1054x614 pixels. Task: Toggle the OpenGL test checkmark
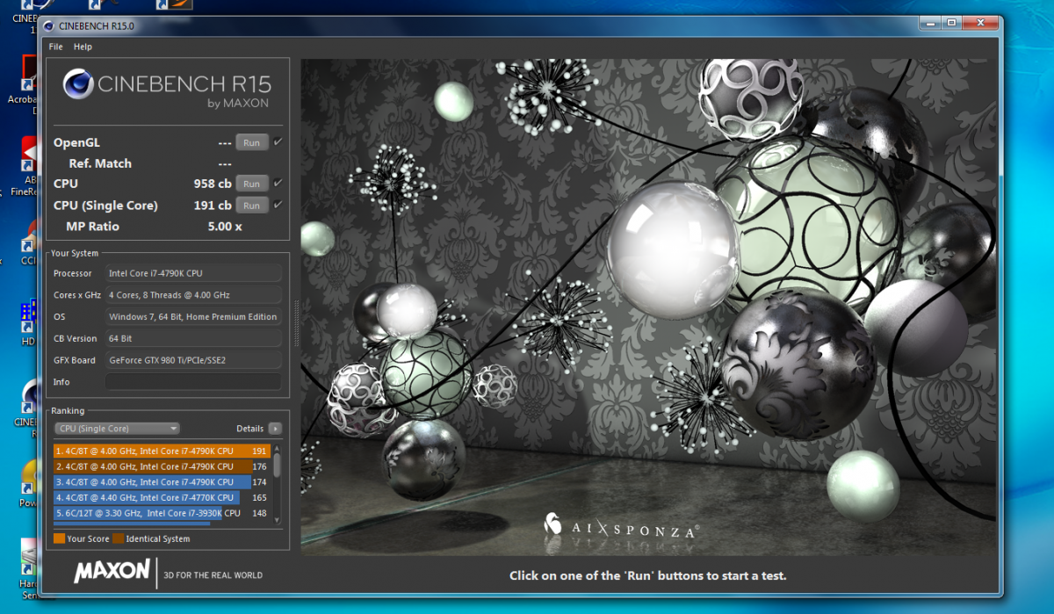[x=278, y=141]
